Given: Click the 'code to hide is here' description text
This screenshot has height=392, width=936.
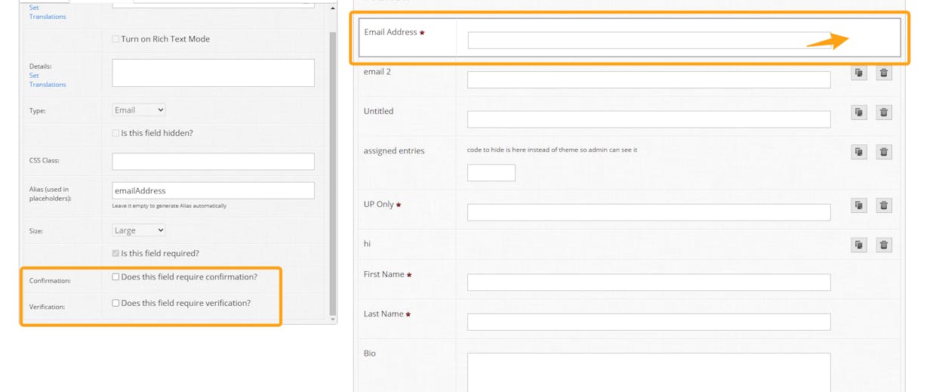Looking at the screenshot, I should tap(552, 150).
